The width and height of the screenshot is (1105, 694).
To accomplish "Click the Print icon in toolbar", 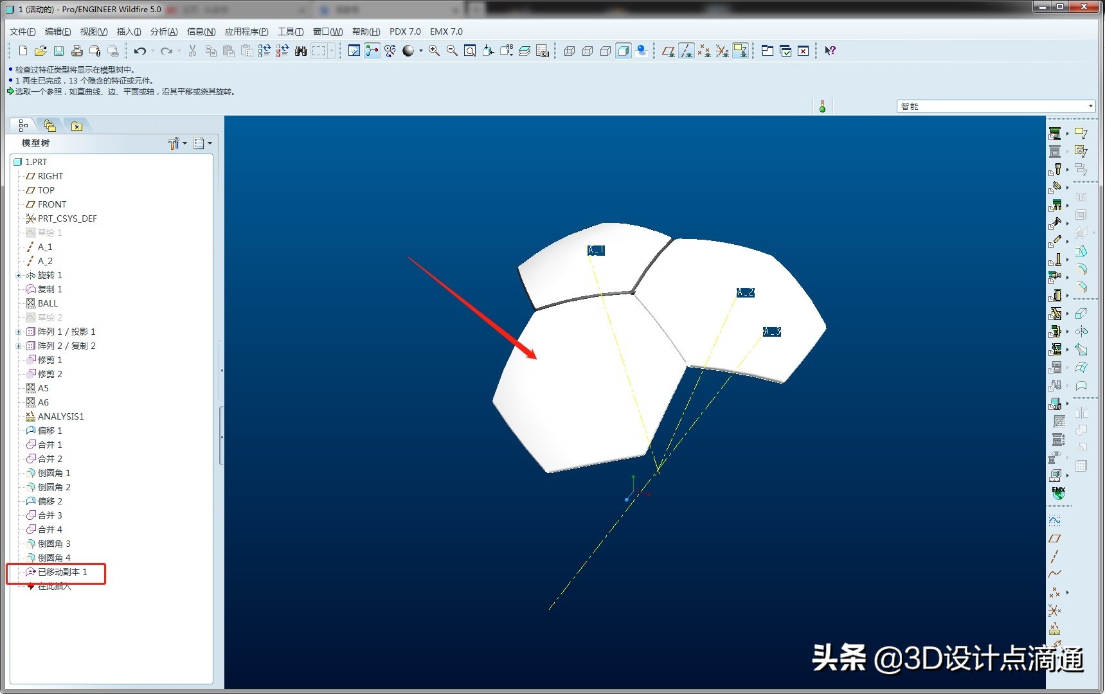I will click(76, 51).
